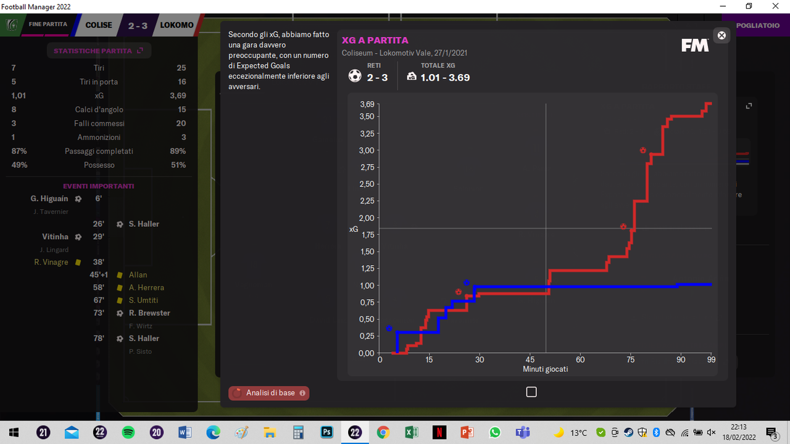Open Google Chrome from the taskbar
Screen dimensions: 790x444
383,432
